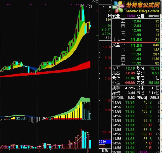Click the 现量 value 1694
Image resolution: width=162 pixels, height=153 pixels.
click(131, 16)
